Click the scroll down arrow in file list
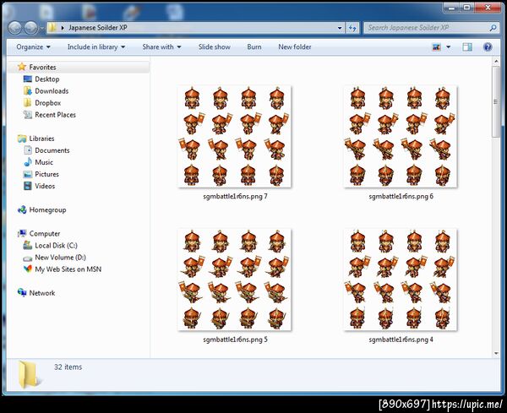Viewport: 507px width, 413px height. (496, 354)
